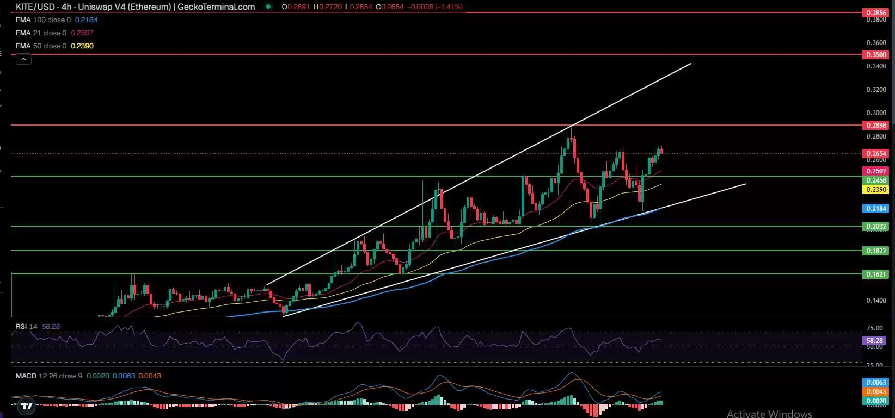Select the EMA 50 indicator legend
The height and width of the screenshot is (418, 895).
[x=41, y=46]
